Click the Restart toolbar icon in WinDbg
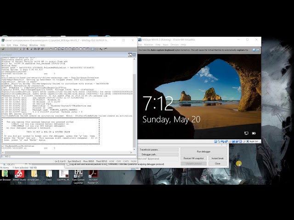 coord(23,49)
